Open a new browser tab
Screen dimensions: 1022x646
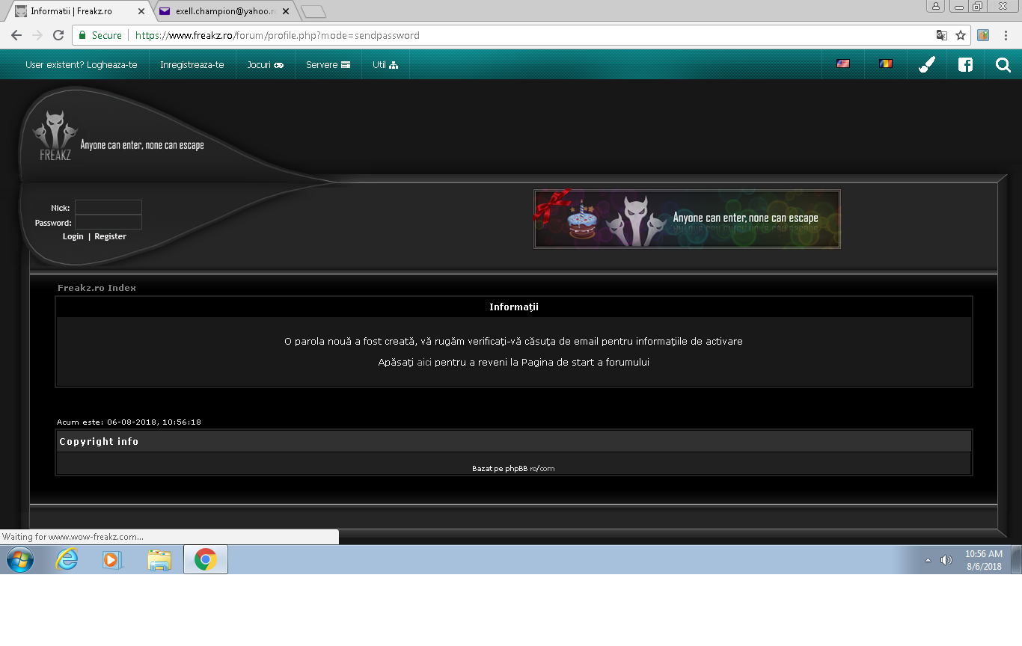pyautogui.click(x=313, y=12)
